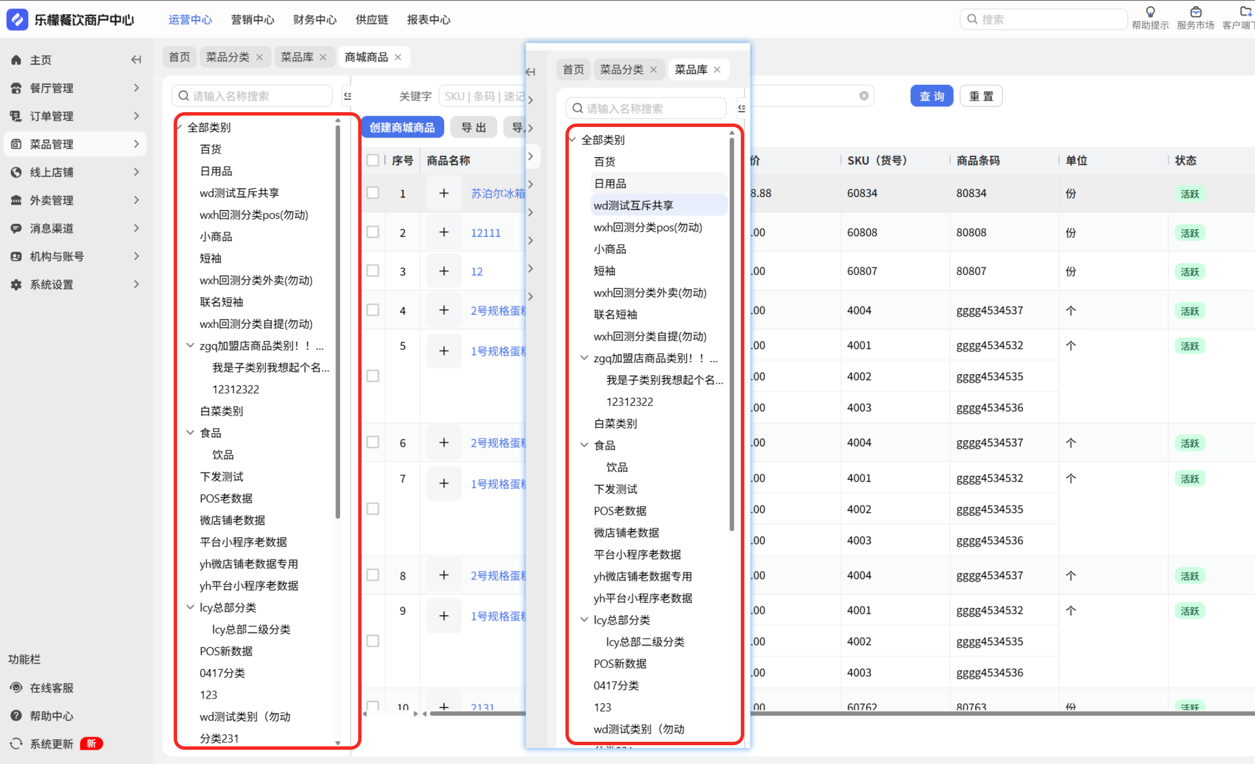The image size is (1255, 764).
Task: Close the 商城商品 tab
Action: pos(398,57)
